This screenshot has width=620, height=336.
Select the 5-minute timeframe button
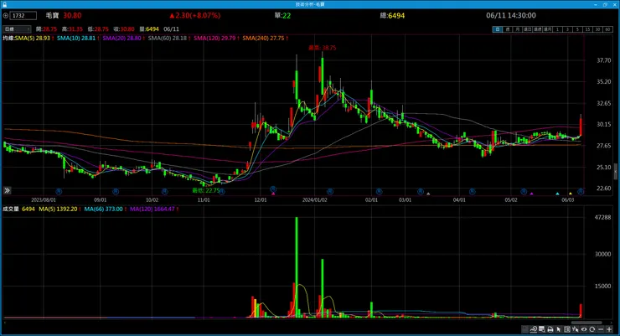click(578, 29)
